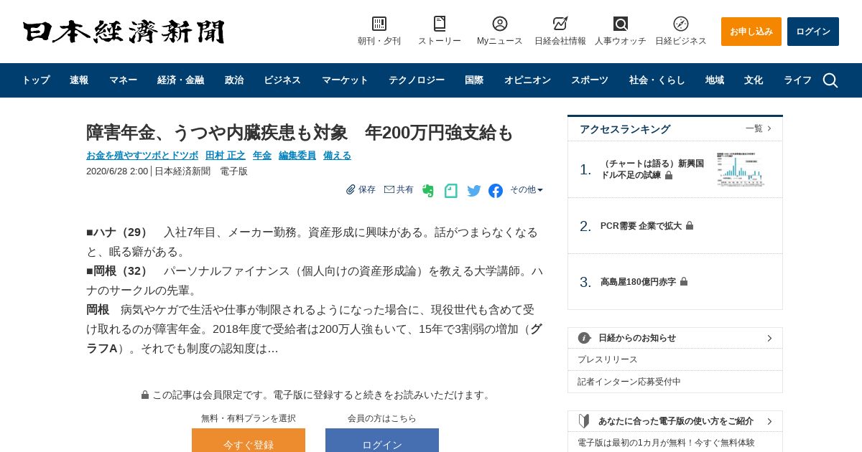Viewport: 862px width, 452px height.
Task: Click the 日経からのお知らせ info icon
Action: [x=585, y=338]
